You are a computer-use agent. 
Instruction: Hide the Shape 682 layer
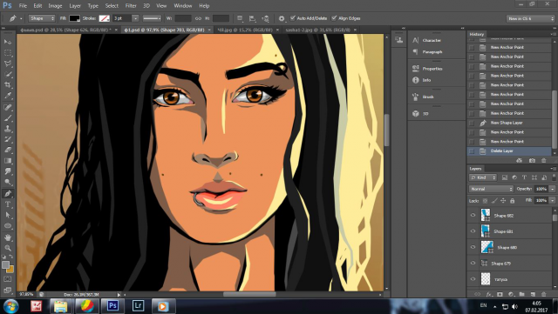(473, 215)
